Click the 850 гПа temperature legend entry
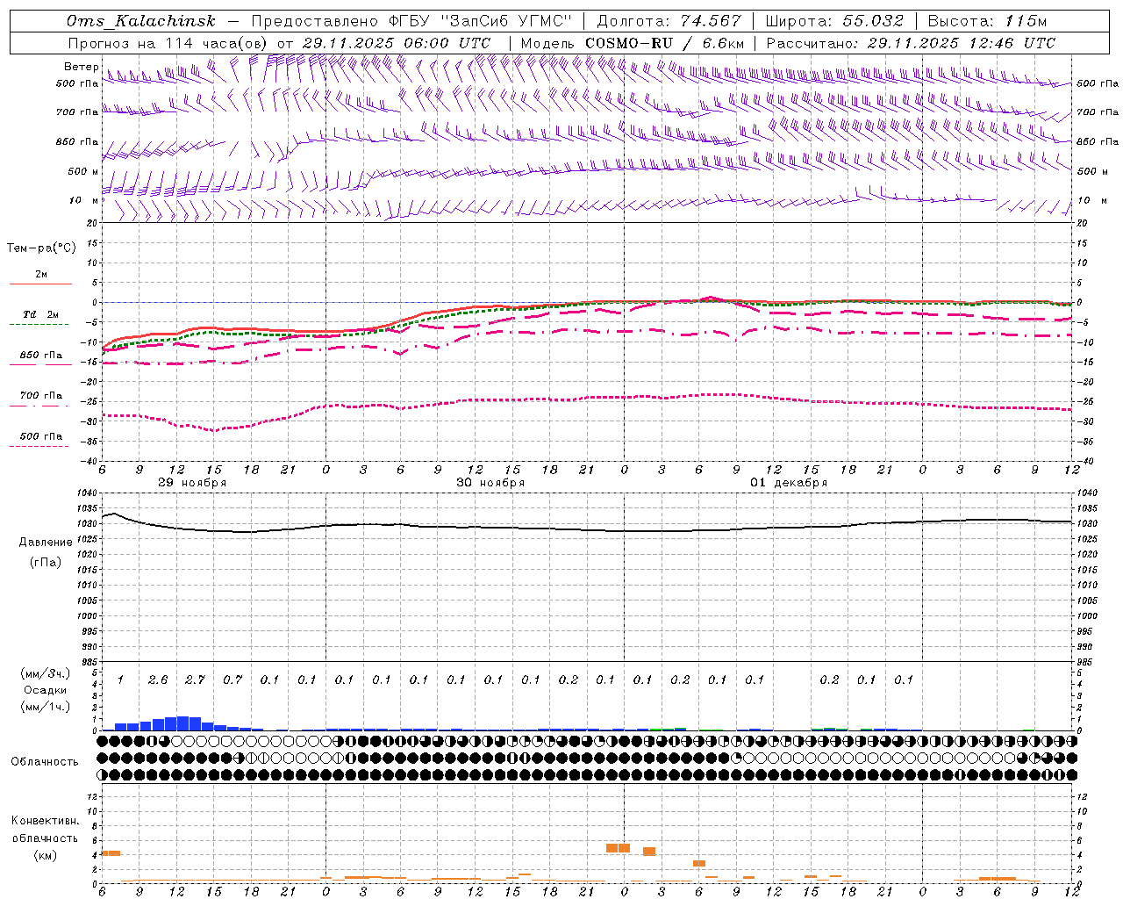The height and width of the screenshot is (899, 1123). coord(40,358)
